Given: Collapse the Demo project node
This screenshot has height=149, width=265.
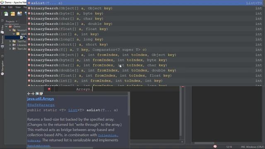Looking at the screenshot, I should tap(7, 26).
